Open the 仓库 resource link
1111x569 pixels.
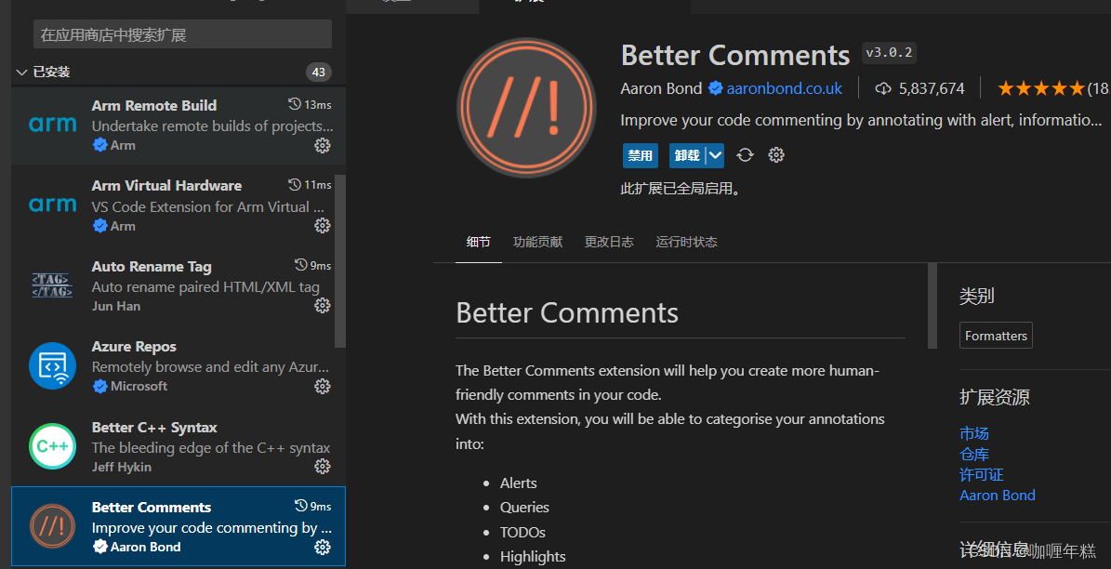(x=974, y=455)
